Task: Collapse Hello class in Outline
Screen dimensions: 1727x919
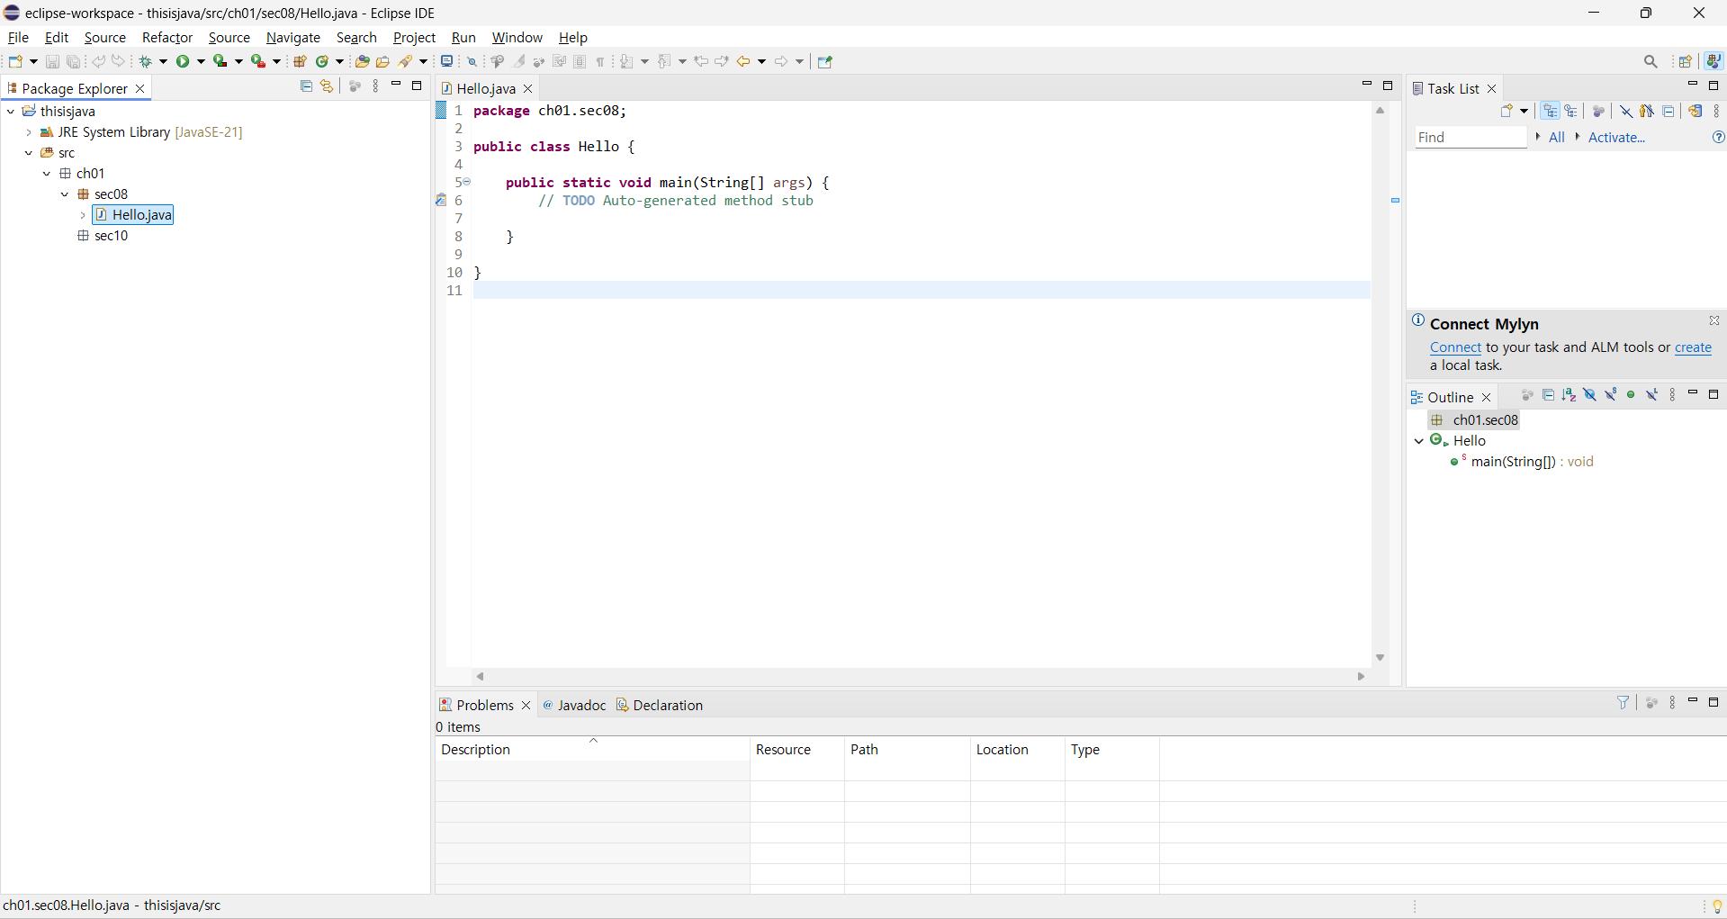Action: (1419, 441)
